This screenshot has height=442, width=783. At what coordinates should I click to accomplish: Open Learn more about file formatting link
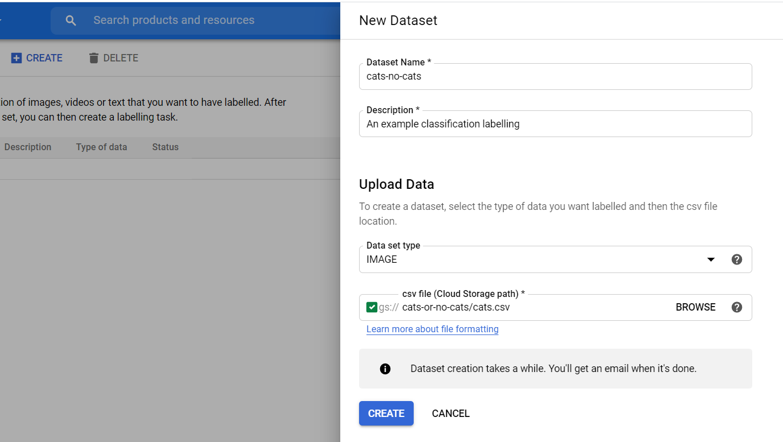[x=432, y=329]
